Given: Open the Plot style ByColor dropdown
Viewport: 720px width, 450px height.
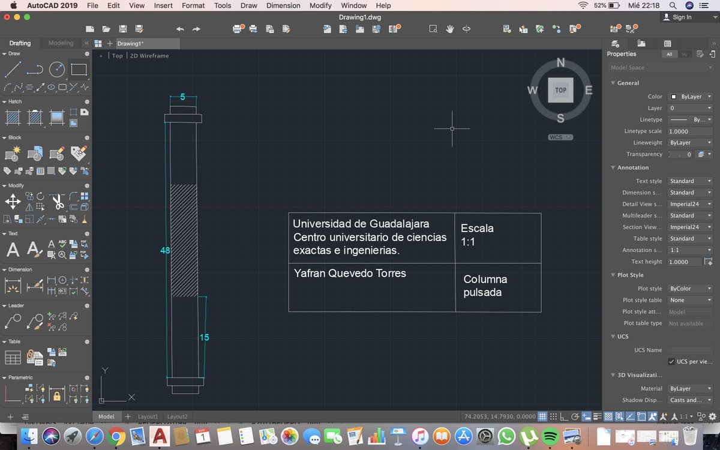Looking at the screenshot, I should (x=690, y=289).
